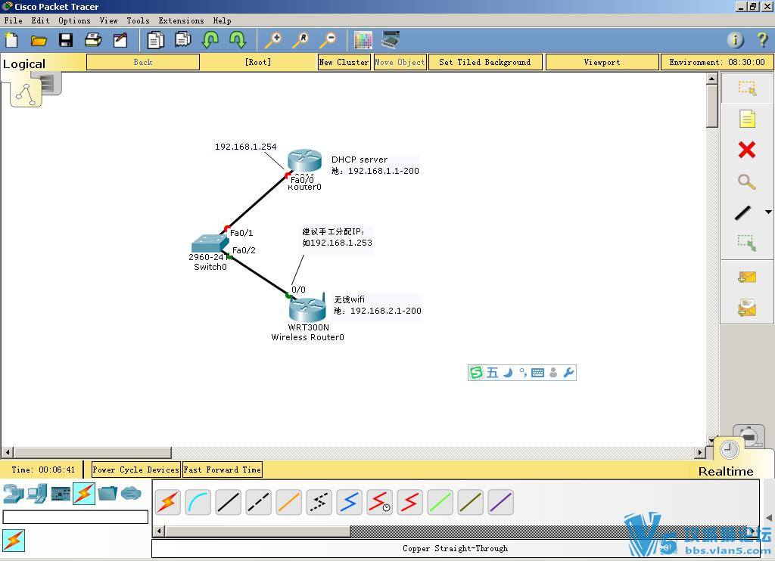Viewport: 775px width, 561px height.
Task: Open the Drawing Palette icon
Action: [x=363, y=40]
